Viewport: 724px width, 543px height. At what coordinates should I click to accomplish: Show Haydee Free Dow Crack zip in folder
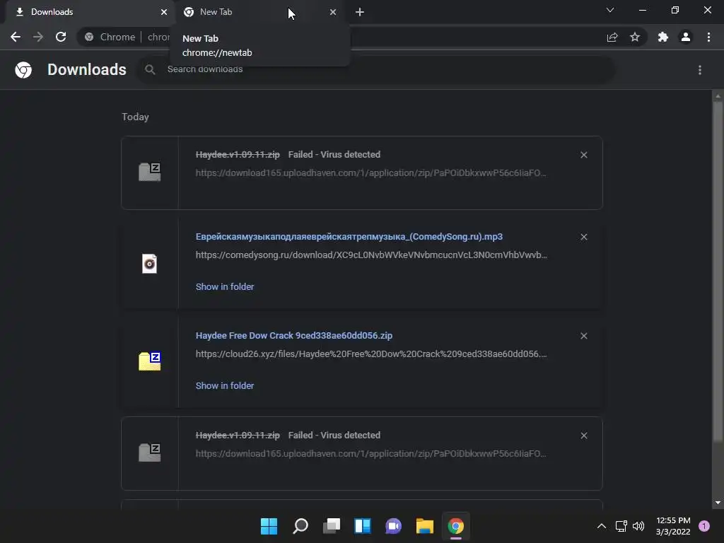pos(225,385)
